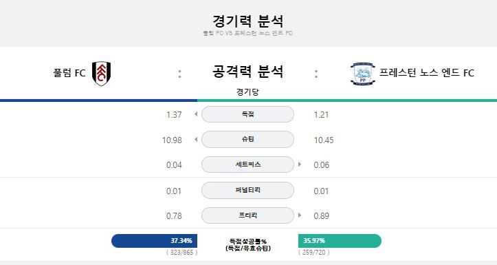Click the Fulham FC crest logo
The height and width of the screenshot is (265, 497).
point(102,74)
